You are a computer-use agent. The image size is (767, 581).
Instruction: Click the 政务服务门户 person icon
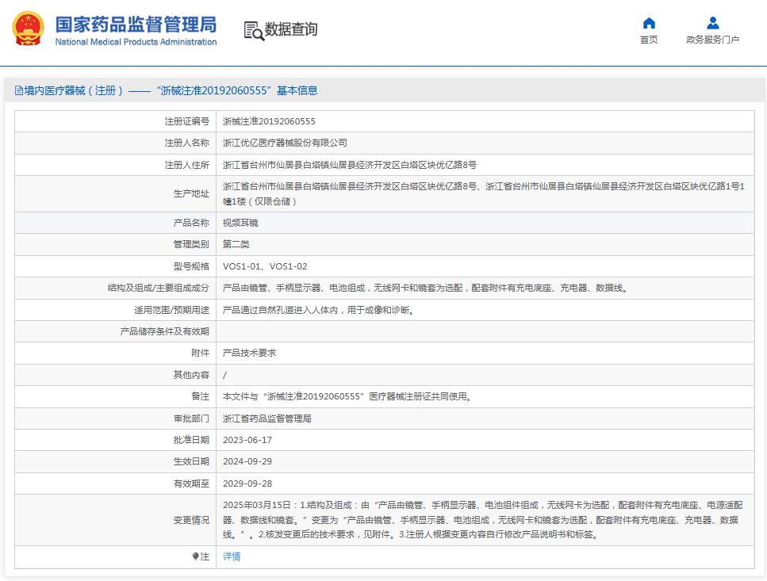click(711, 23)
